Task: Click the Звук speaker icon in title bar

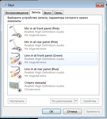Action: click(4, 5)
